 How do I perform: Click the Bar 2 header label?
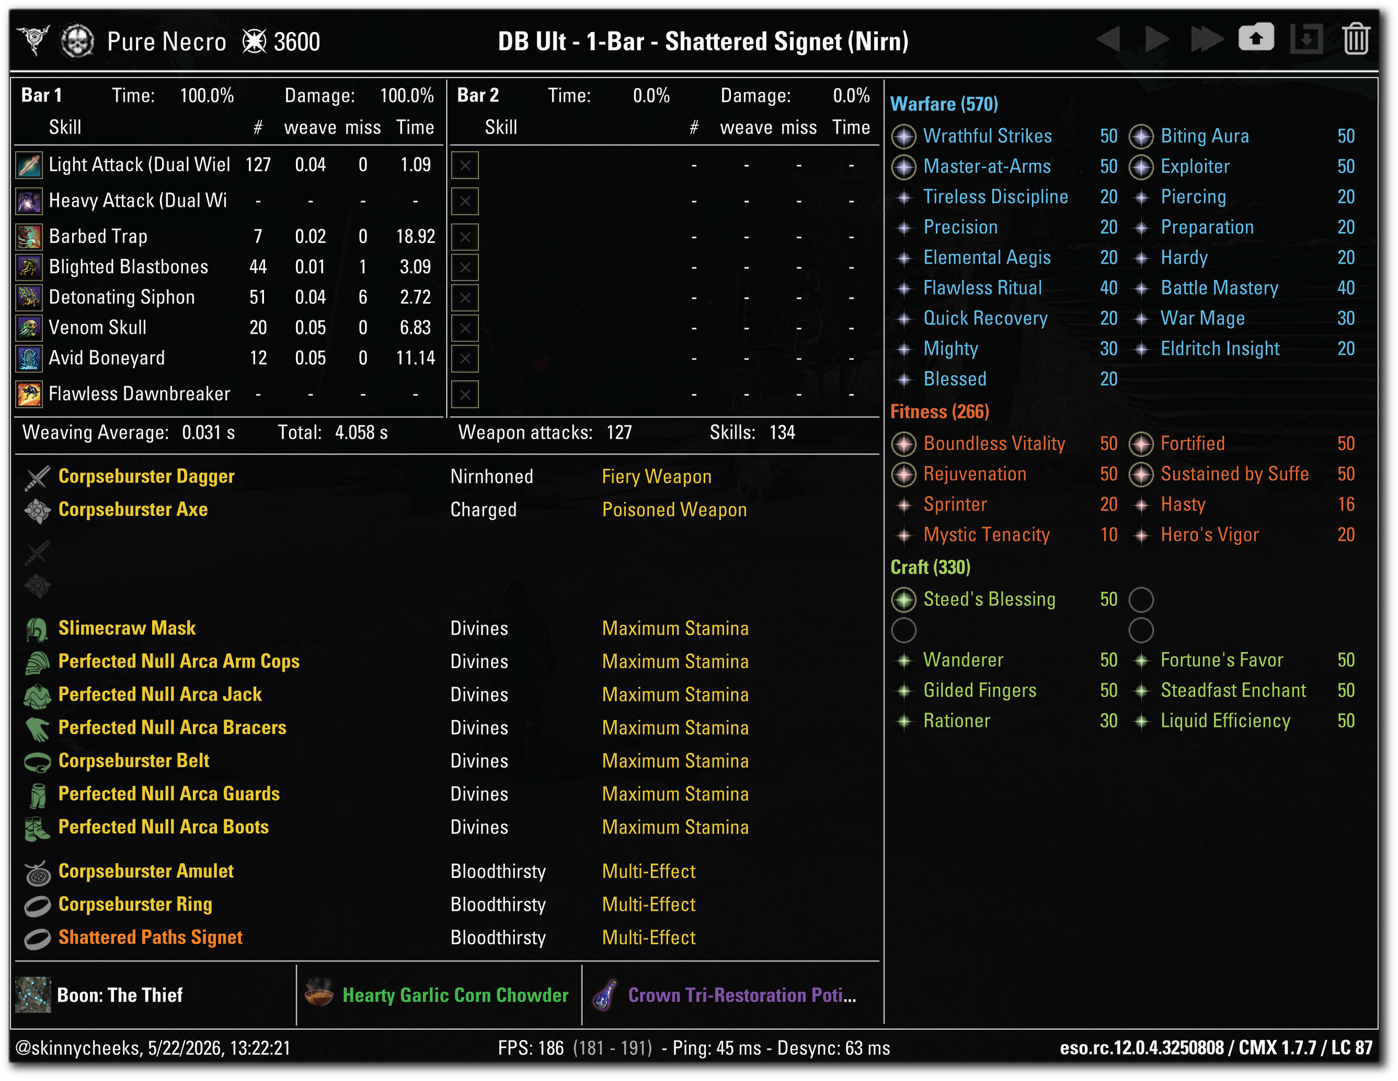pos(478,96)
